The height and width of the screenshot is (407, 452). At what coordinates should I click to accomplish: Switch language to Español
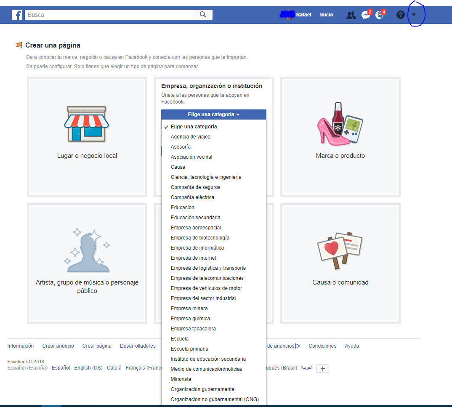61,368
